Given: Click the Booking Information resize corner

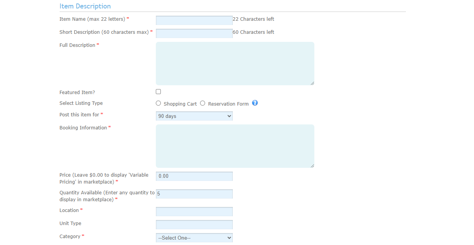Looking at the screenshot, I should point(312,166).
